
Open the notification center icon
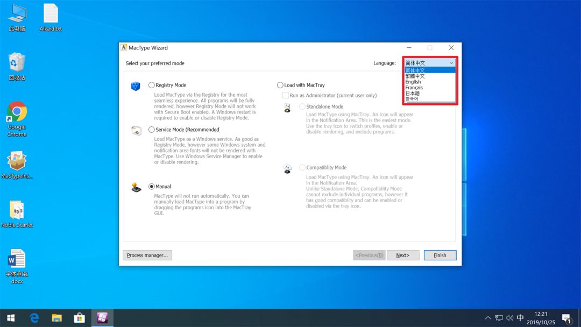point(566,318)
